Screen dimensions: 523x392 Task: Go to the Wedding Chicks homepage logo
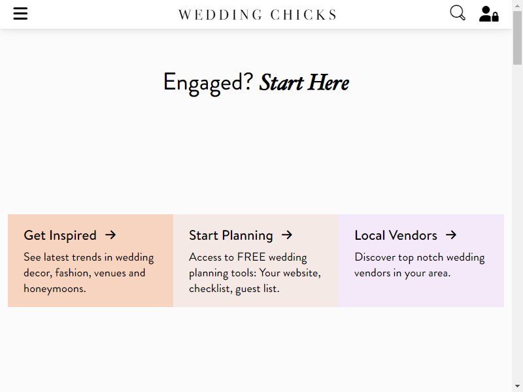pos(257,14)
